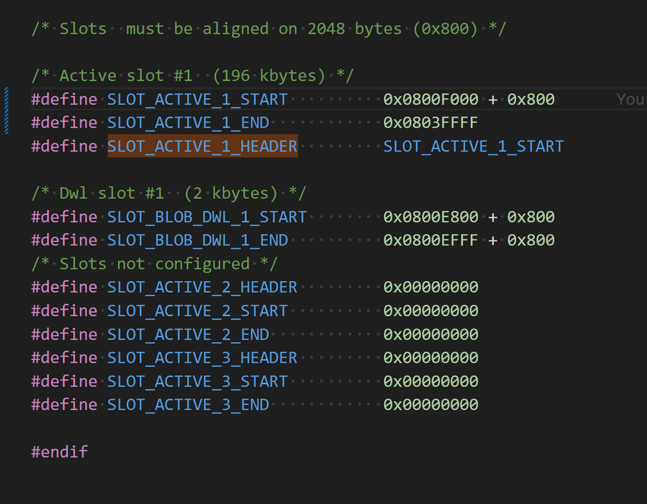The height and width of the screenshot is (504, 647).
Task: Click the 'Slots must be aligned' comment line
Action: tap(268, 29)
